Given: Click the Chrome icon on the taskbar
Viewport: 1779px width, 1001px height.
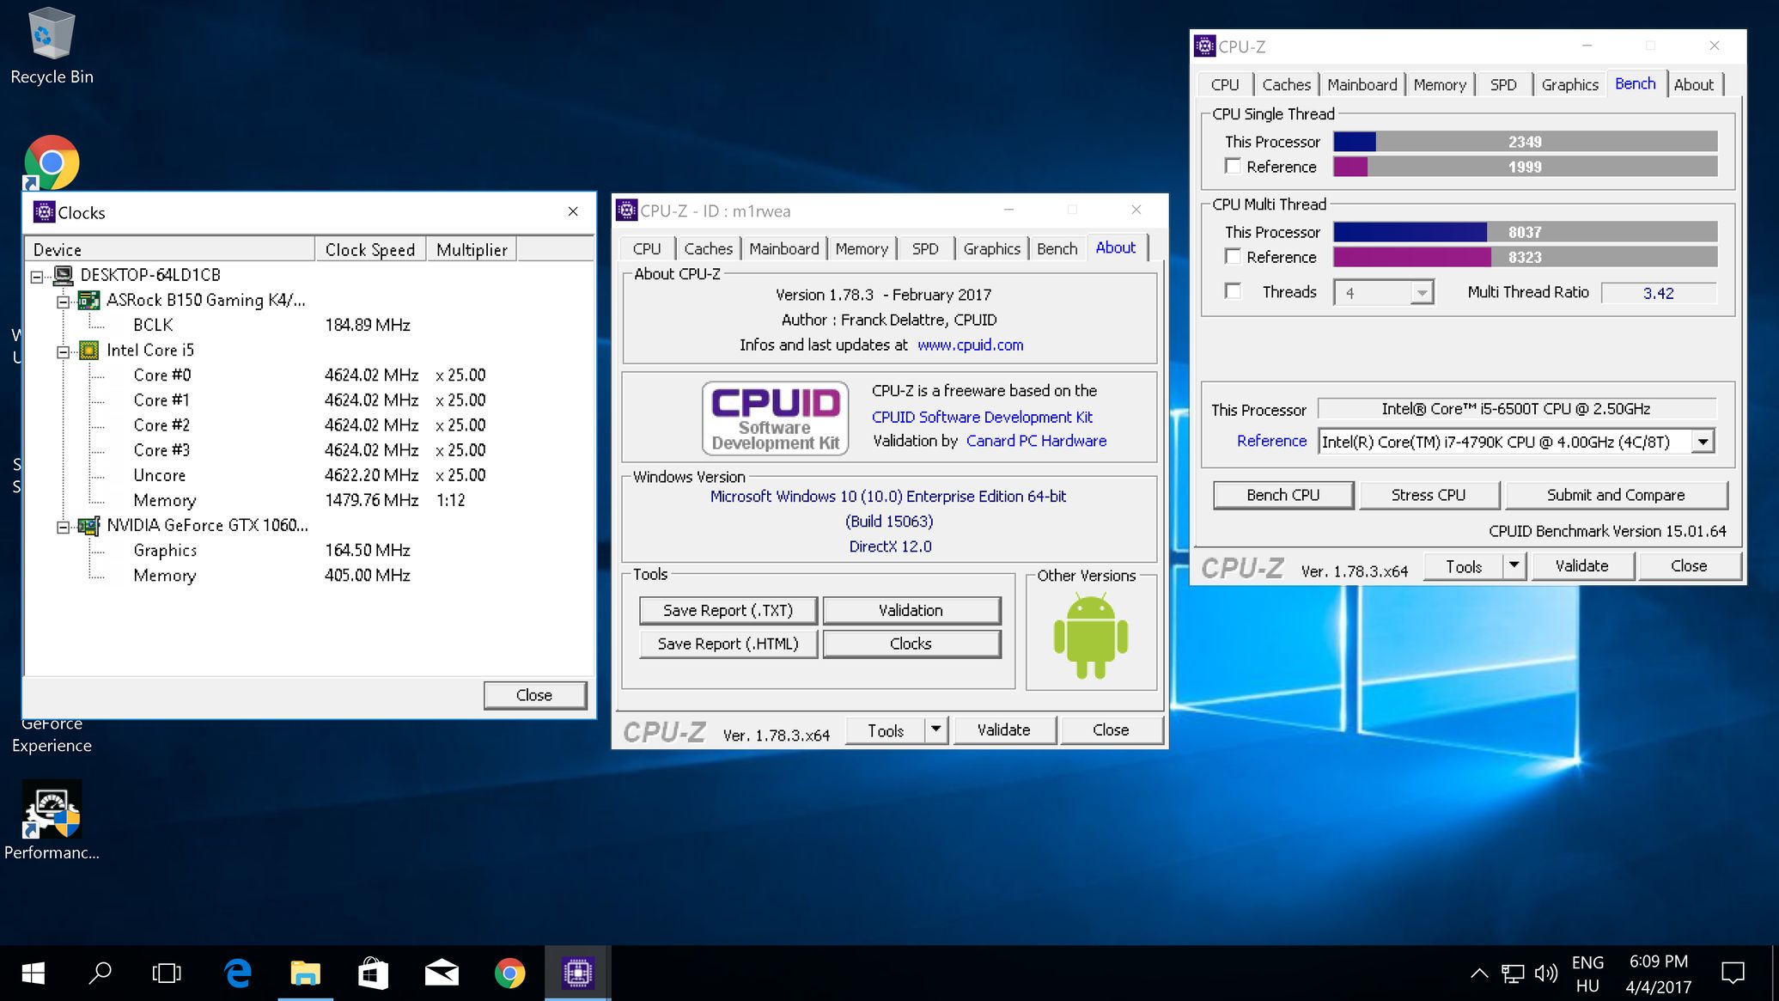Looking at the screenshot, I should (x=509, y=974).
